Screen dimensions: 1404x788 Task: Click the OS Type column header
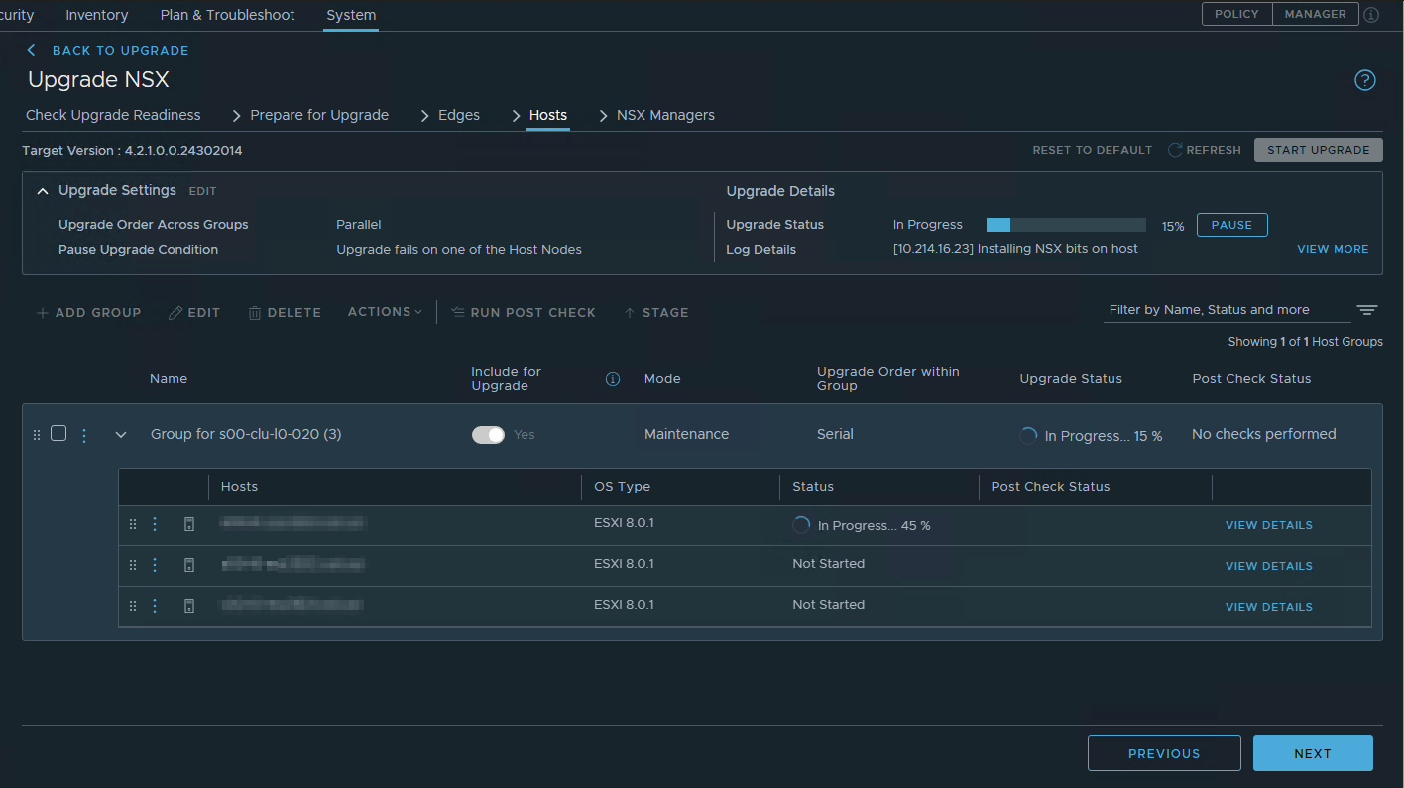click(x=622, y=487)
